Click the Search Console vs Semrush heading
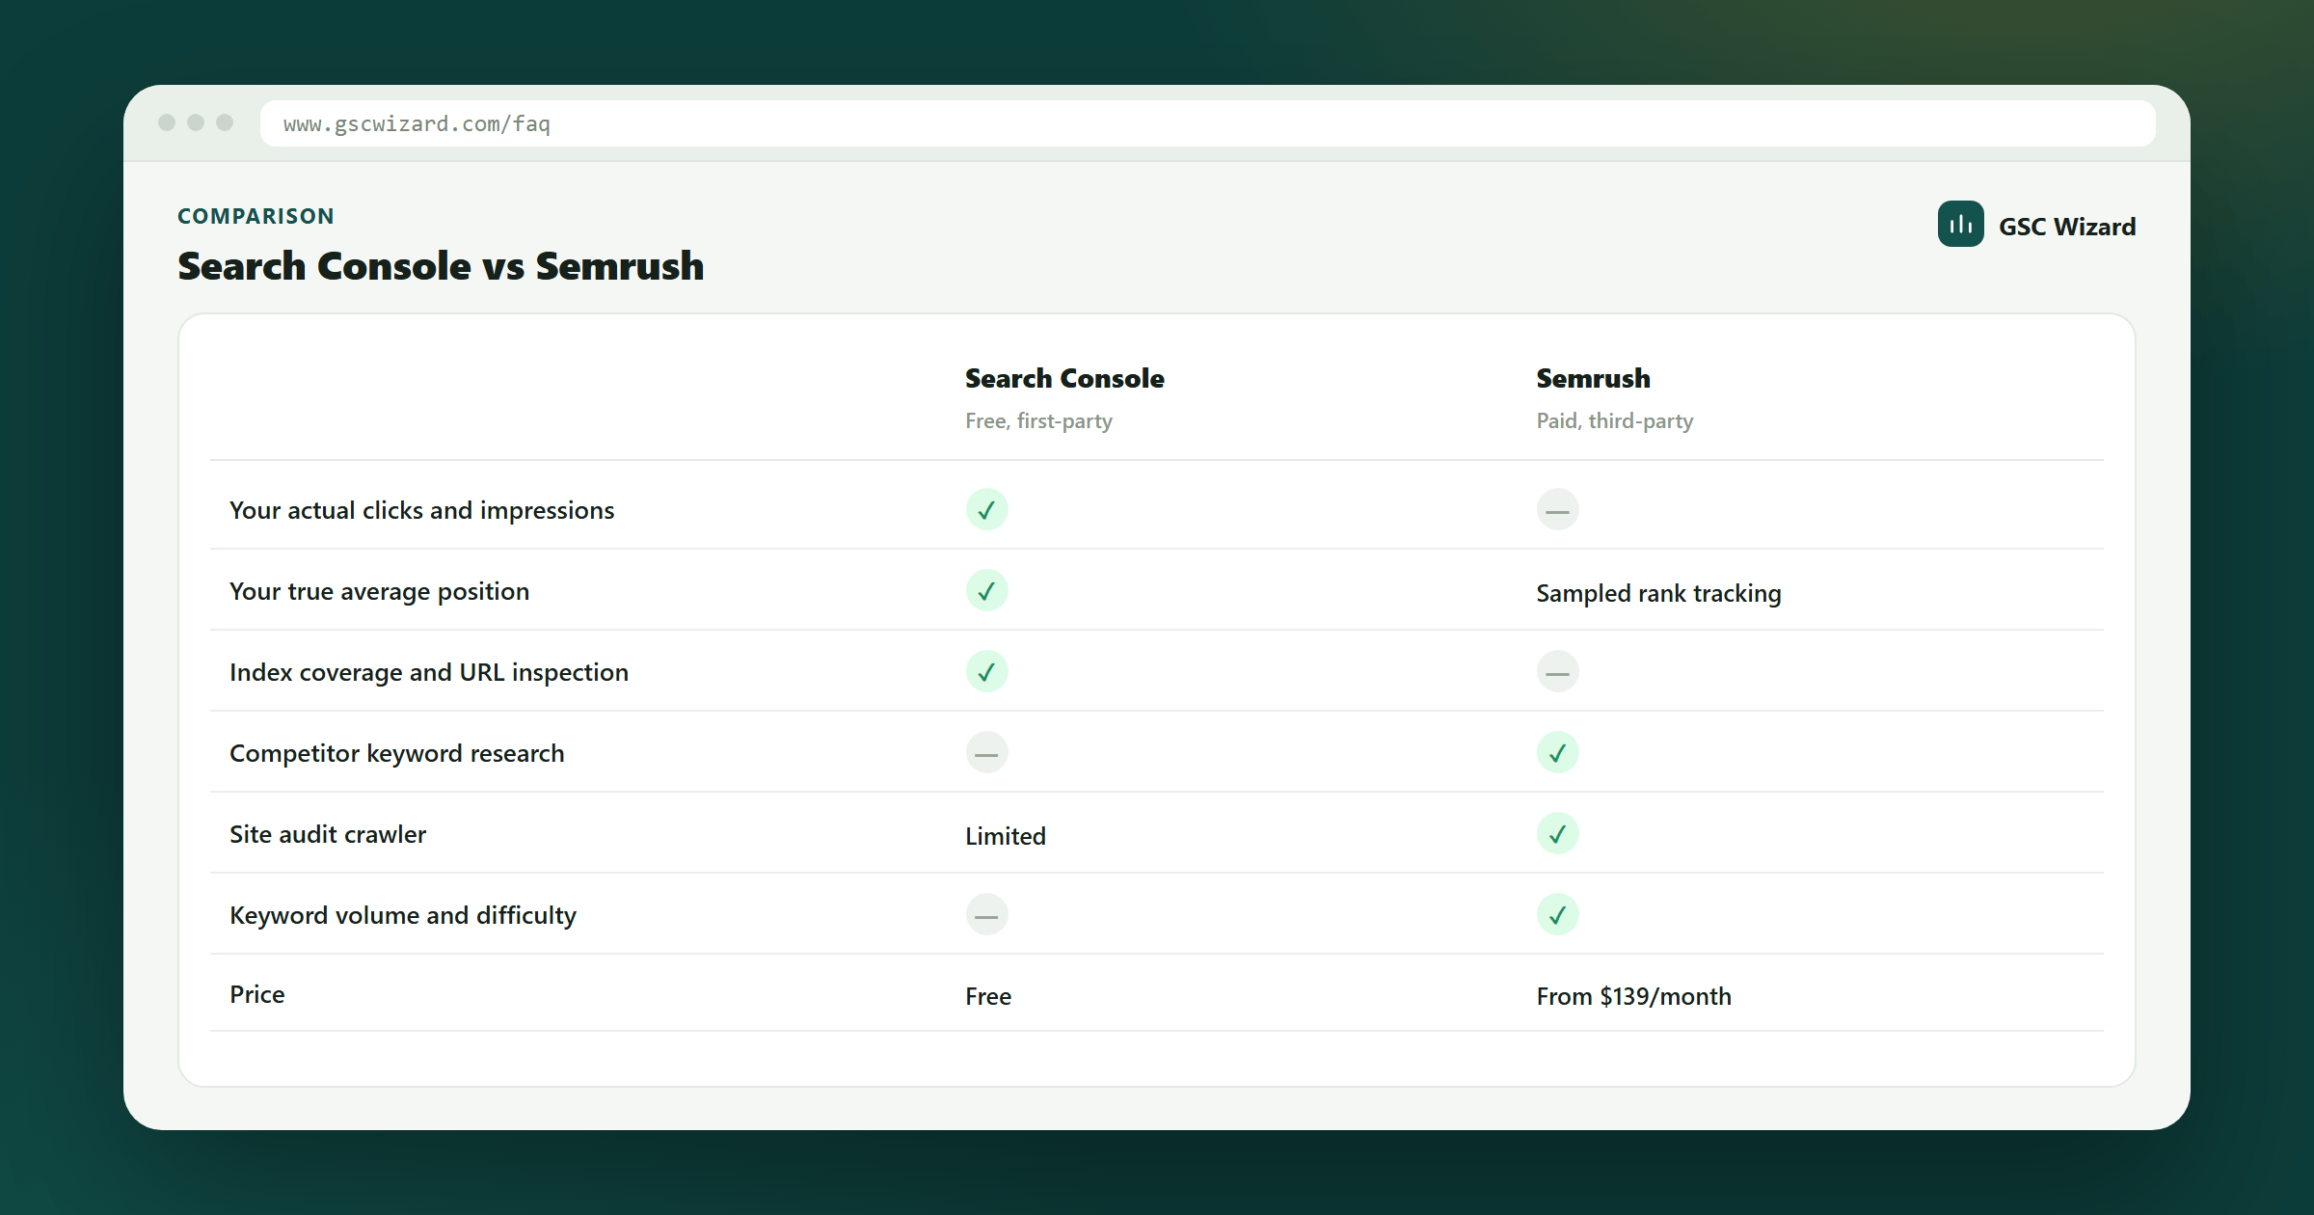The height and width of the screenshot is (1215, 2314). [441, 266]
